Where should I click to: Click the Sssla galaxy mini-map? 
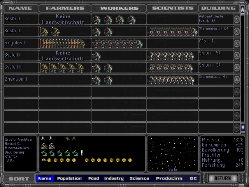(172, 153)
